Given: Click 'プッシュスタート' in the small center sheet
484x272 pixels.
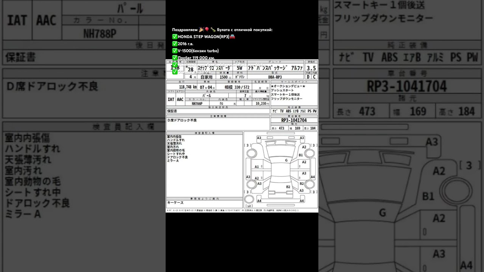Looking at the screenshot, I should (x=282, y=90).
